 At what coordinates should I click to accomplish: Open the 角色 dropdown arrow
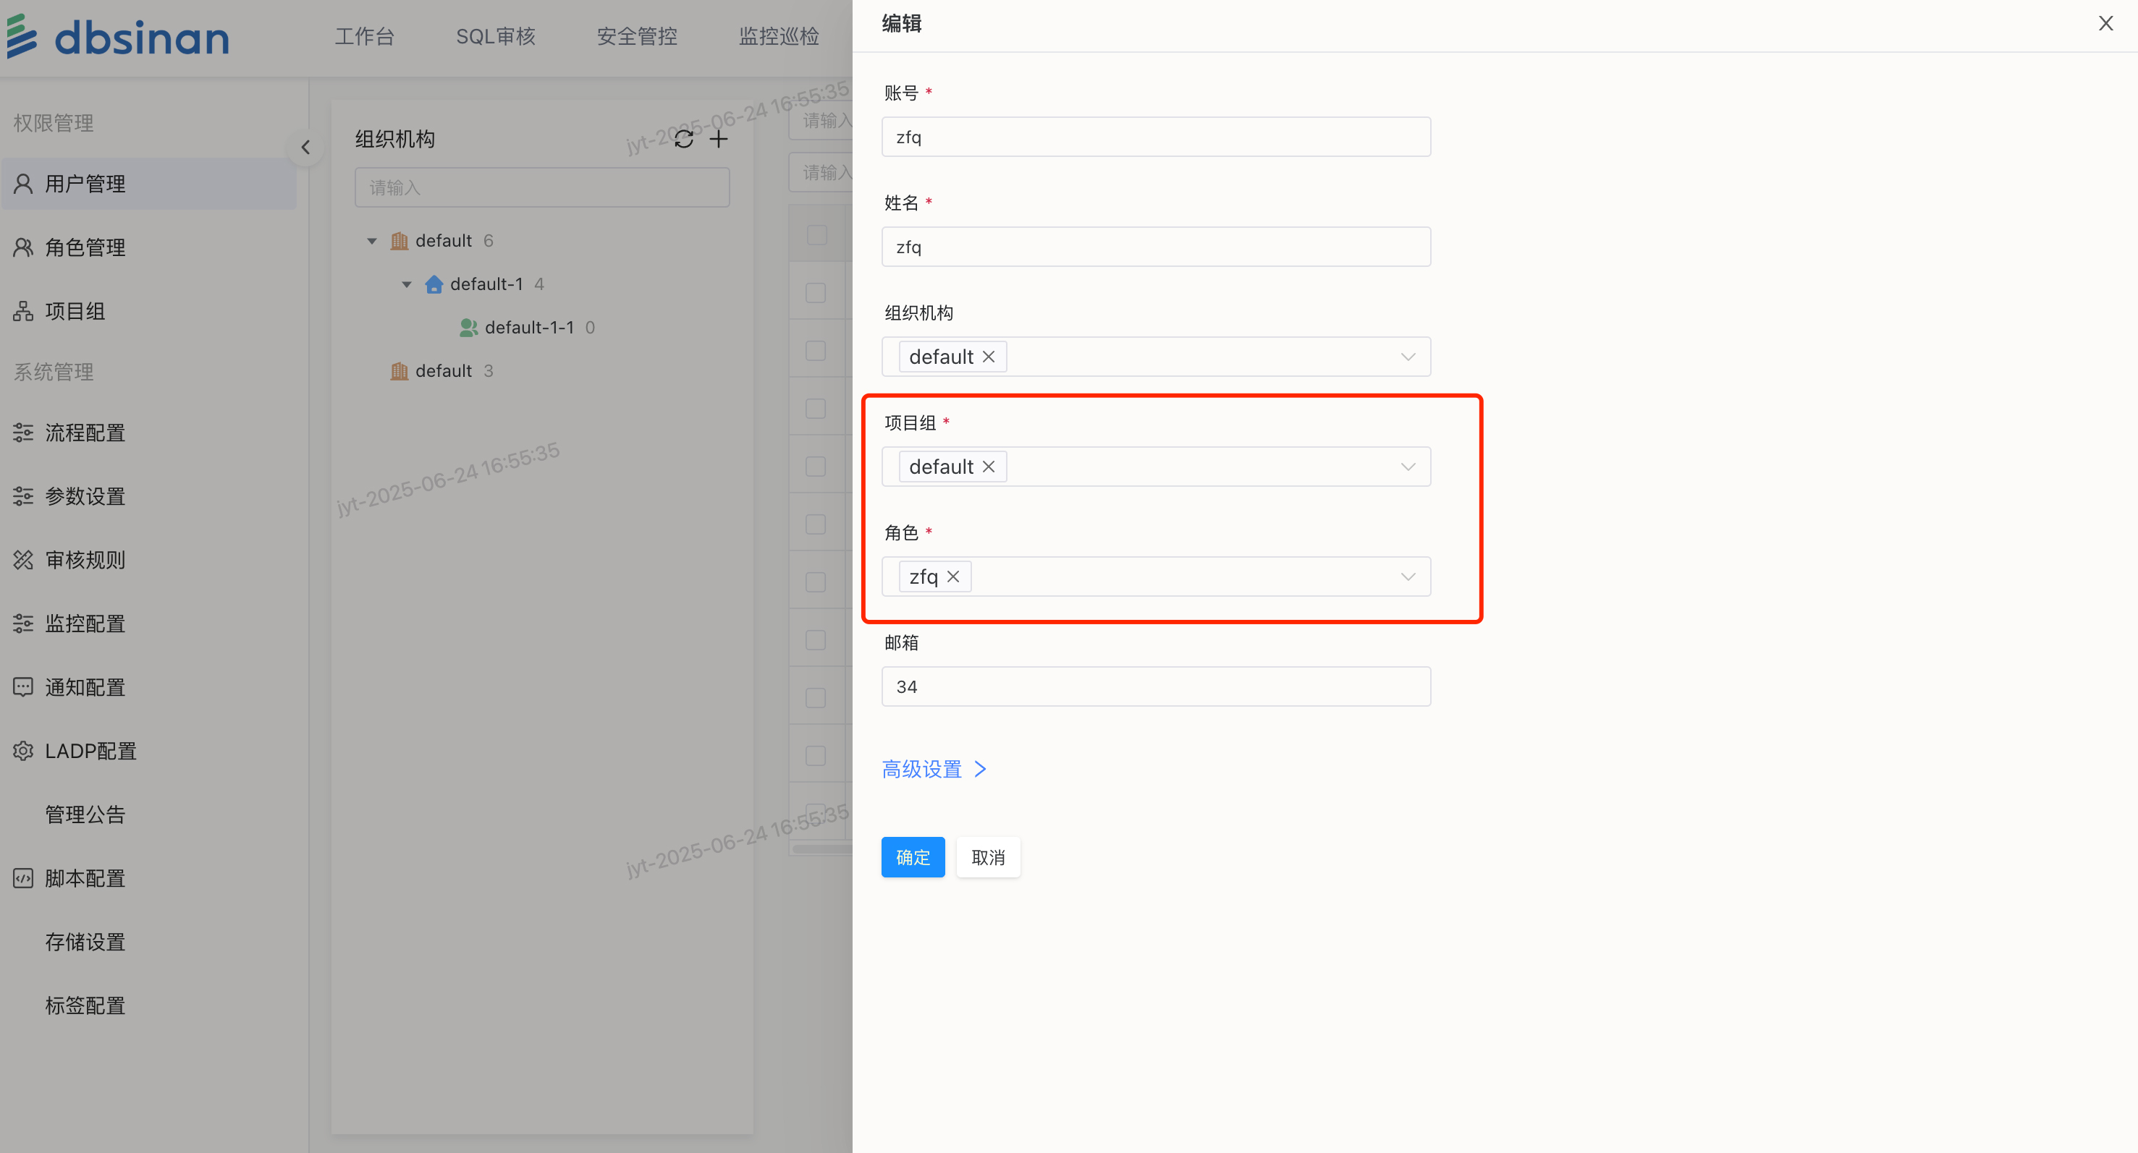[1408, 576]
